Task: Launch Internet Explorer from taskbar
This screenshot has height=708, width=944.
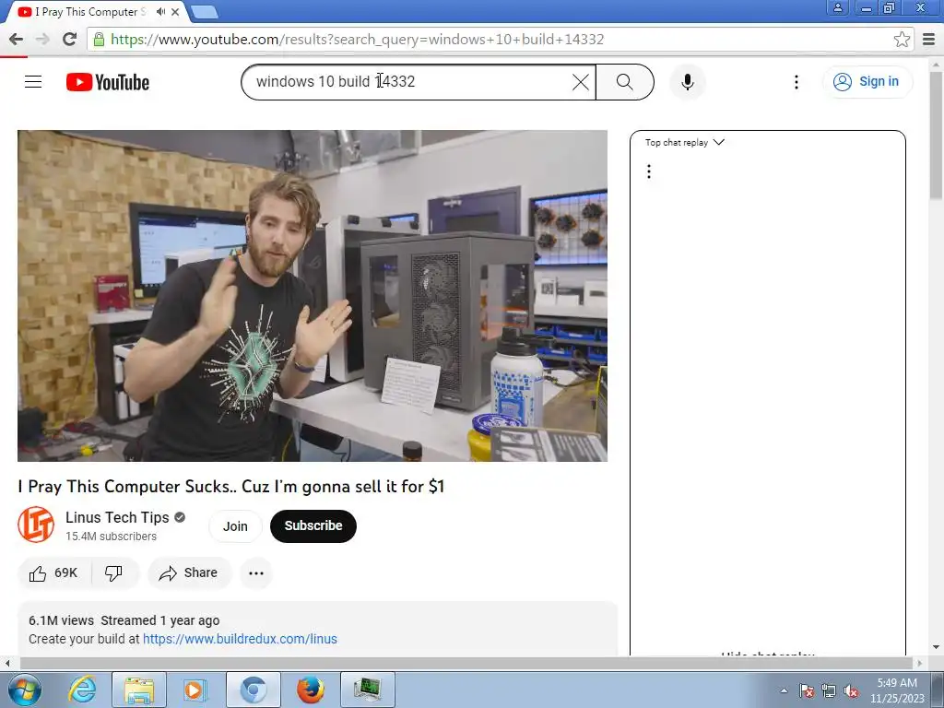Action: [x=82, y=690]
